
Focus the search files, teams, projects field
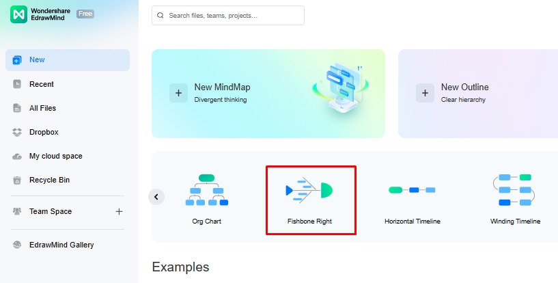232,15
